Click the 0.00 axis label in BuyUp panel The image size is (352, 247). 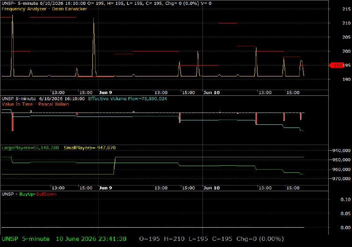[345, 228]
